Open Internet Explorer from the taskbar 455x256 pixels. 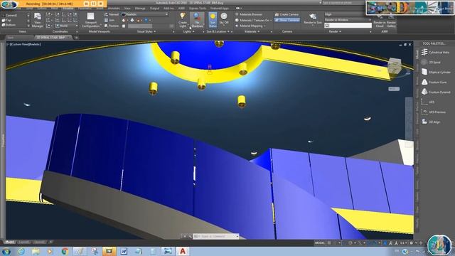(21, 251)
